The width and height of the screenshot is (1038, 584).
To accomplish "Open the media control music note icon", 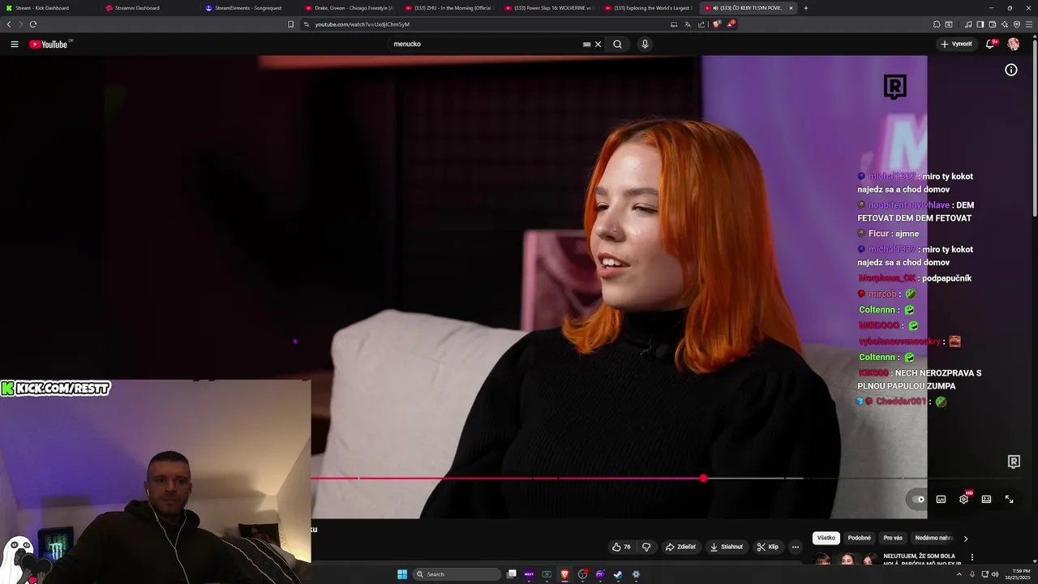I will pyautogui.click(x=967, y=24).
